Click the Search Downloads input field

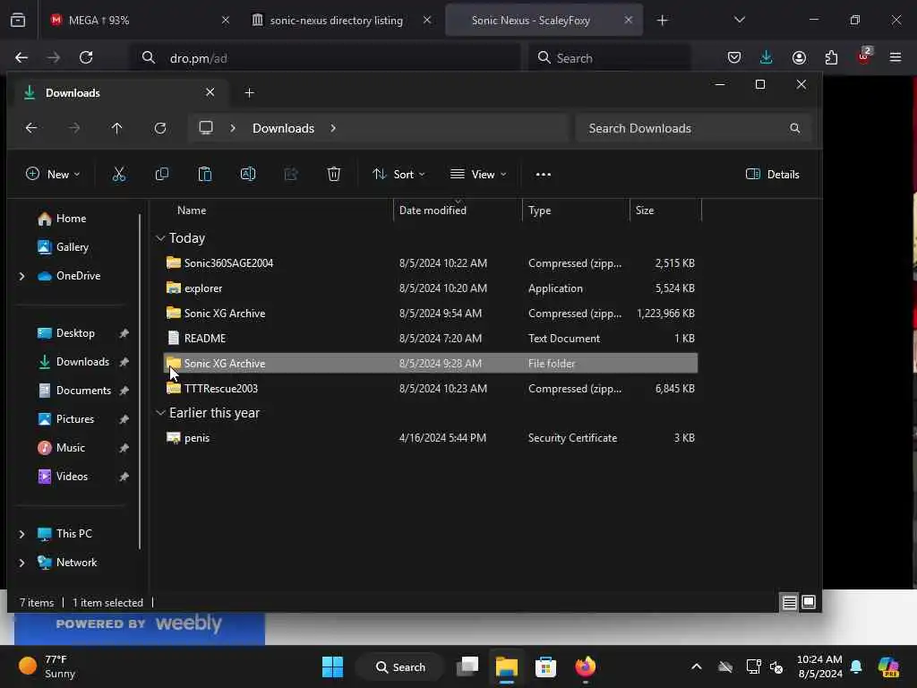(694, 128)
